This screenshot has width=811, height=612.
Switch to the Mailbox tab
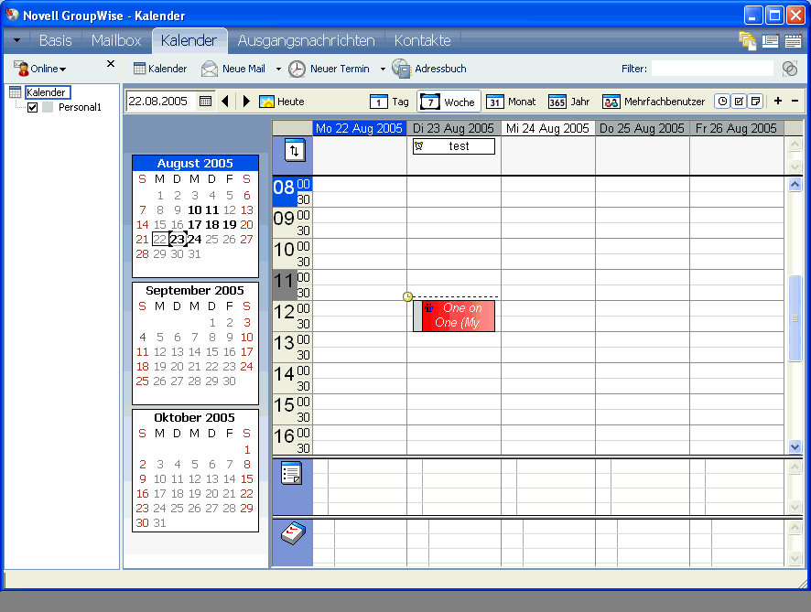[115, 40]
